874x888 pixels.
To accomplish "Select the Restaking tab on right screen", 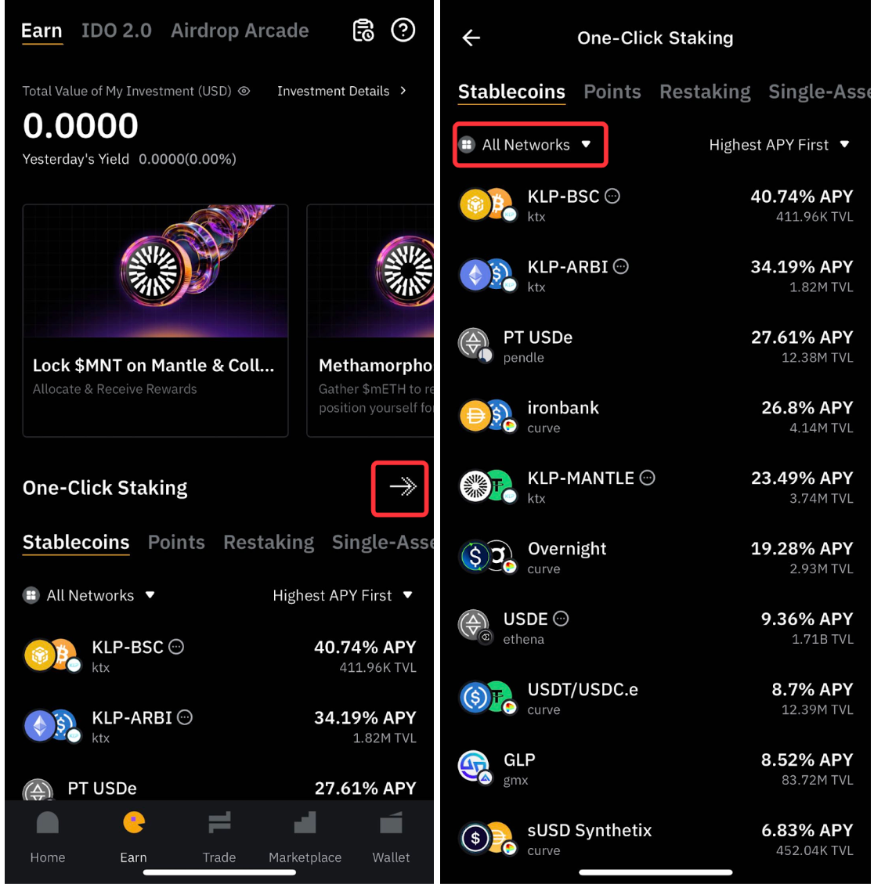I will point(705,92).
